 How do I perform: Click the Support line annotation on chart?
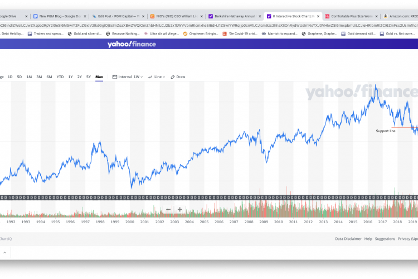[x=385, y=131]
